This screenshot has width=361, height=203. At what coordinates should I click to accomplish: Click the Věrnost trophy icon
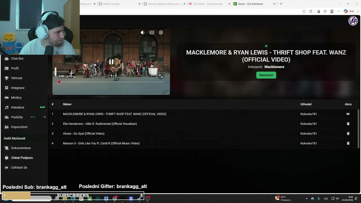coord(6,78)
